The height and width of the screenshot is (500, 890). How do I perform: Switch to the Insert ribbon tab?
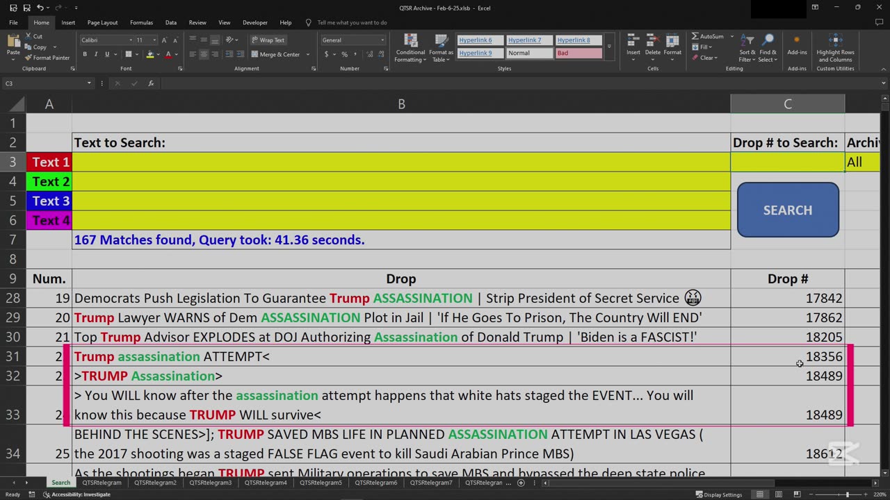click(x=68, y=22)
